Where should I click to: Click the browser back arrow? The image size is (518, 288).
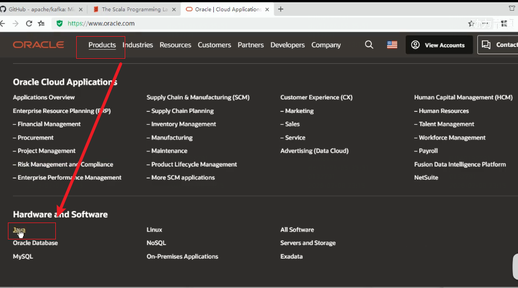point(3,24)
